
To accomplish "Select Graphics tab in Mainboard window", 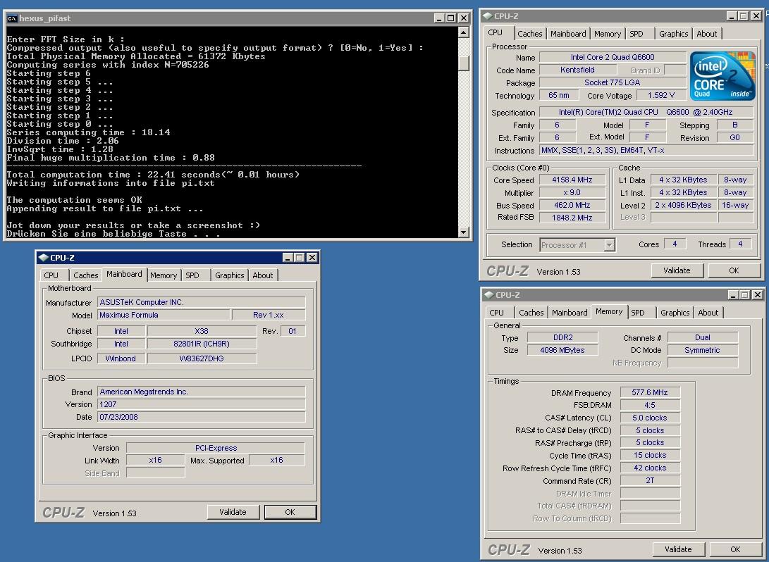I will click(229, 275).
